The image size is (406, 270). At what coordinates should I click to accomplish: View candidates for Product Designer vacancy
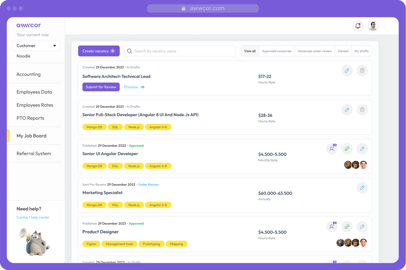332,227
